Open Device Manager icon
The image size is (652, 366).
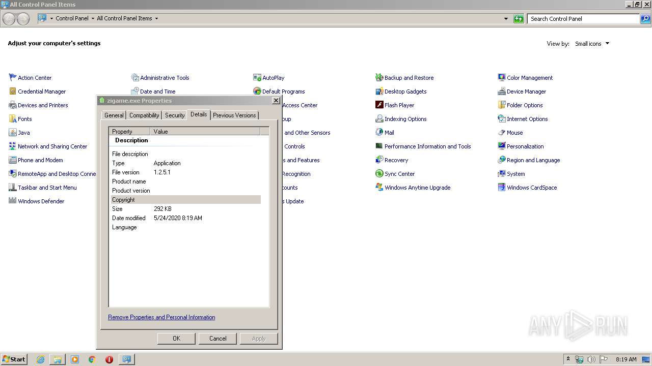pos(502,91)
